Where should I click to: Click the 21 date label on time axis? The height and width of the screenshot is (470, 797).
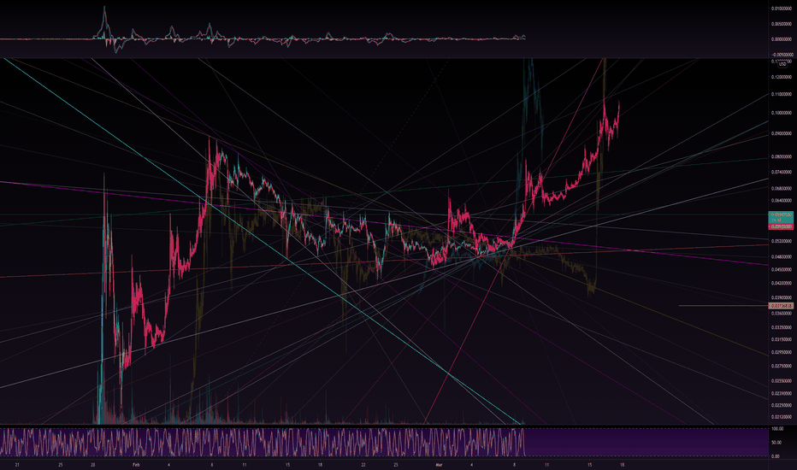(17, 464)
